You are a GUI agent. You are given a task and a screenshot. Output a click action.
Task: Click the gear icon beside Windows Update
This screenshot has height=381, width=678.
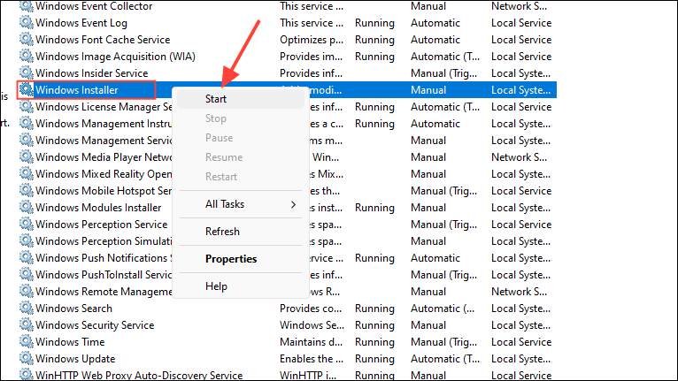click(x=27, y=359)
